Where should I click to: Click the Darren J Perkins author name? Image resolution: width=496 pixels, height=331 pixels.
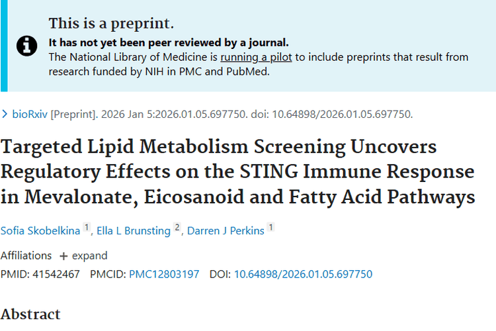pos(226,230)
